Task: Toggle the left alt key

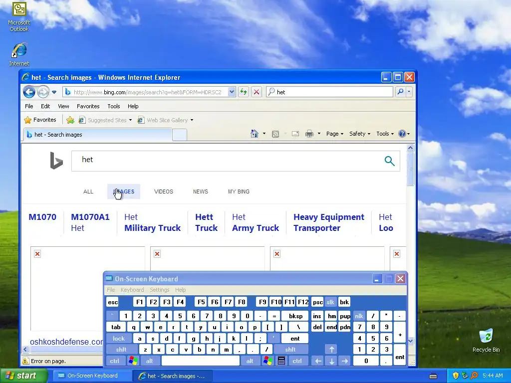Action: [x=149, y=361]
